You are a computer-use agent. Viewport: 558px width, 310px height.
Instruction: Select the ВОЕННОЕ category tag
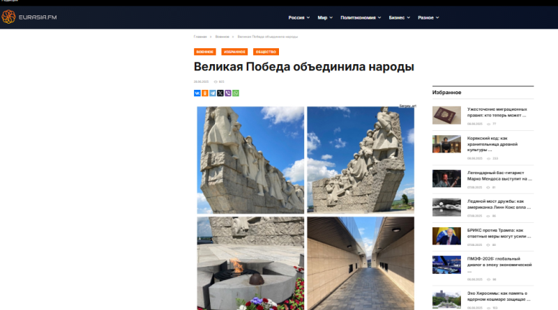tap(204, 52)
